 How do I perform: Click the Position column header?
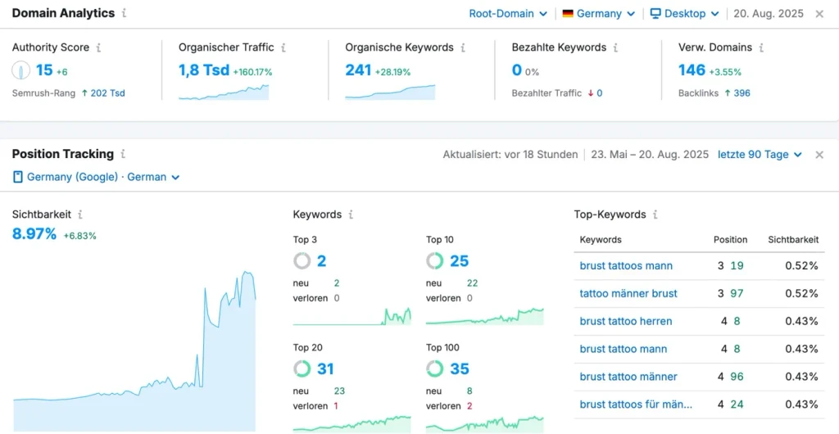[730, 240]
